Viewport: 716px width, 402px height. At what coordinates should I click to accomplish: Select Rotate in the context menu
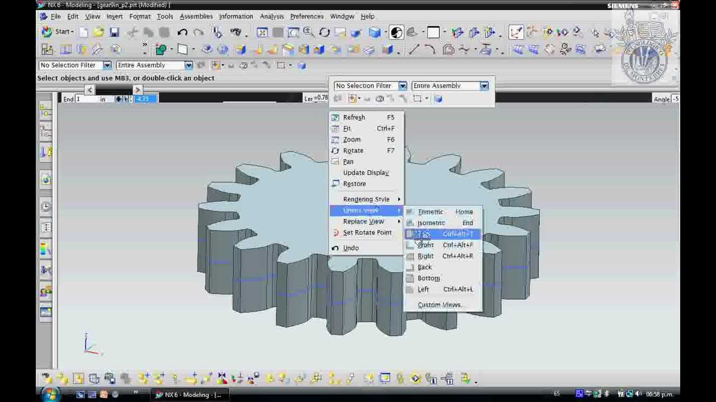click(x=366, y=151)
